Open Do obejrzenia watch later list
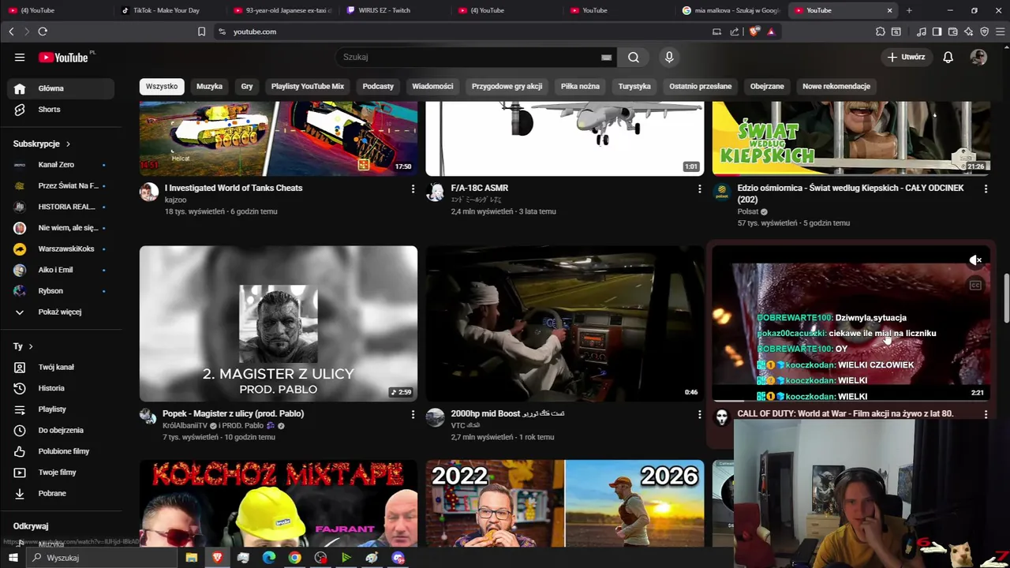Image resolution: width=1010 pixels, height=568 pixels. click(62, 430)
